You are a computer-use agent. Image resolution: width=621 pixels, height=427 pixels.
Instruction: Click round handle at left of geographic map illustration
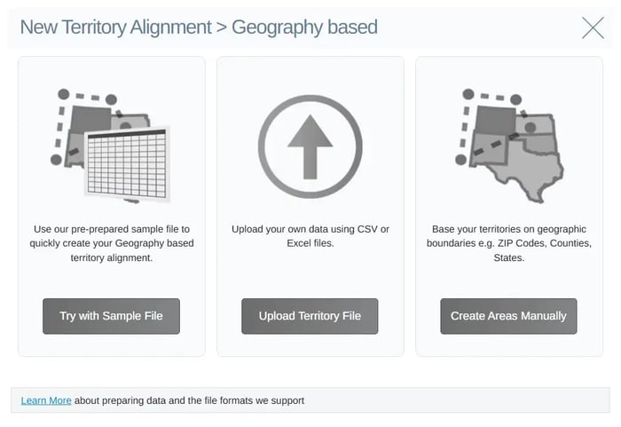tap(460, 160)
